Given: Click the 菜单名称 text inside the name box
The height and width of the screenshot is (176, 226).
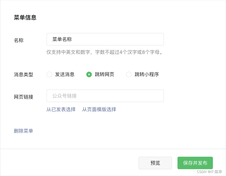Looking at the screenshot, I should 62,39.
